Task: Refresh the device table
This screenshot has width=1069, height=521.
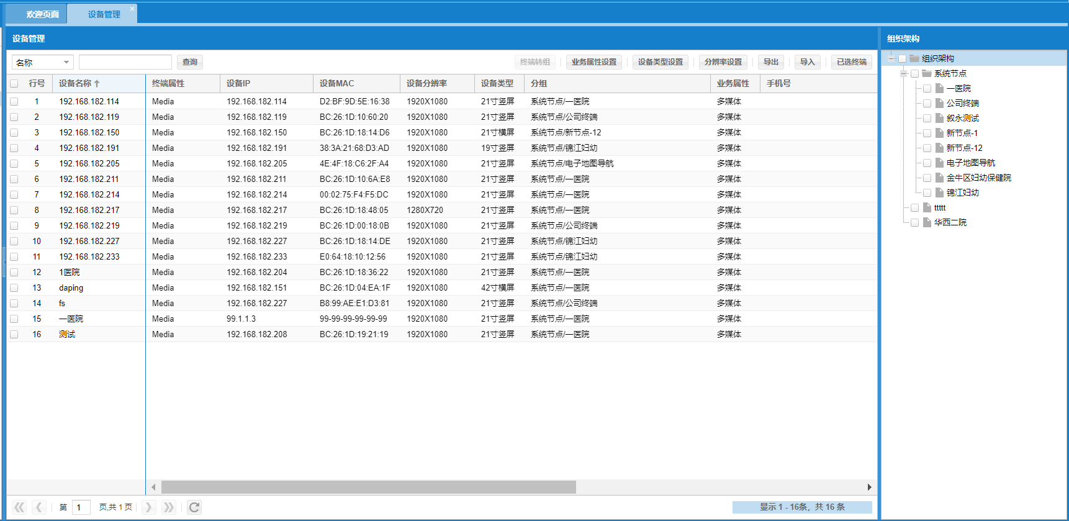Action: [x=194, y=507]
